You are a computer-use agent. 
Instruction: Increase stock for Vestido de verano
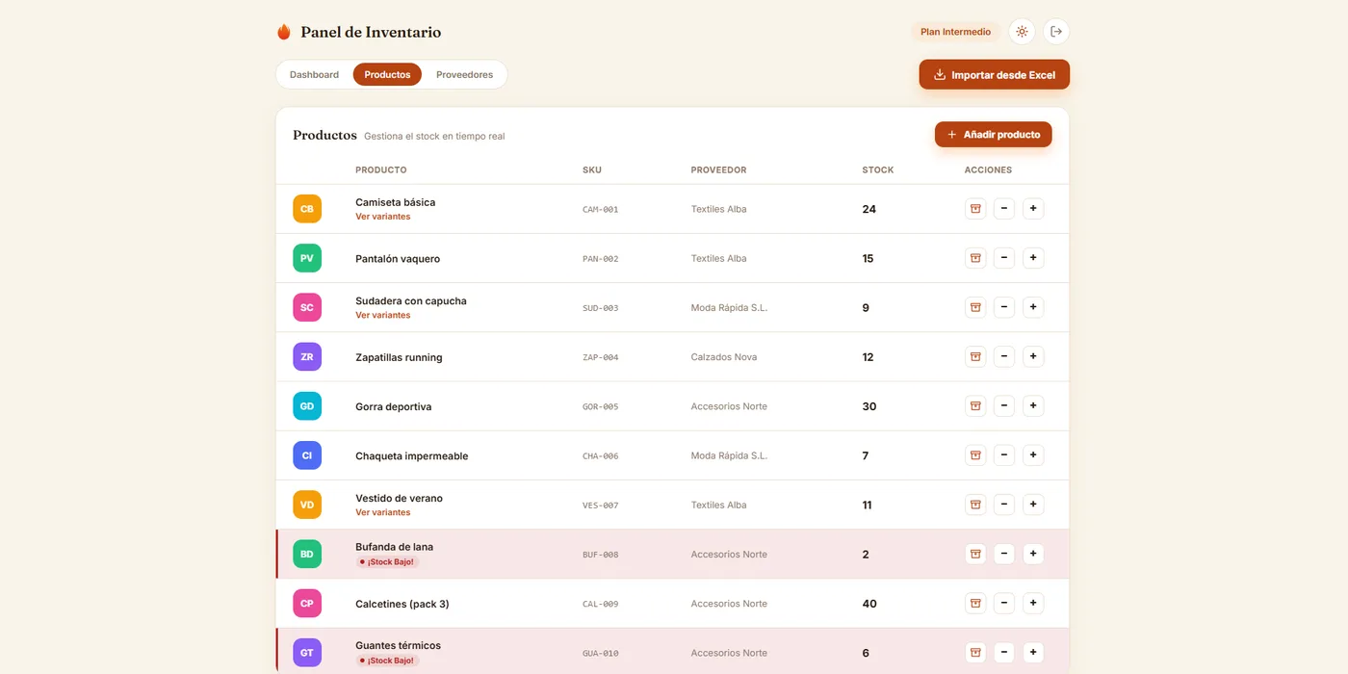click(x=1033, y=504)
